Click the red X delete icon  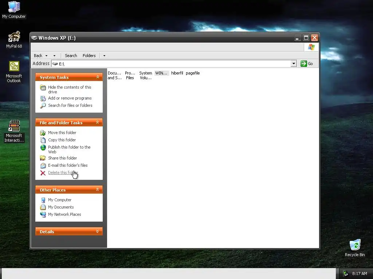point(43,173)
